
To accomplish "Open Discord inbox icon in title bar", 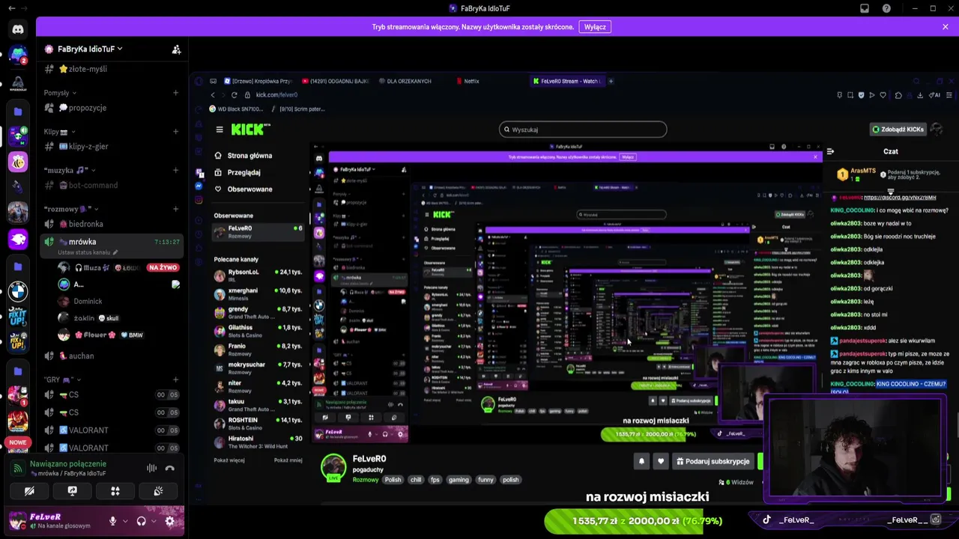I will (x=865, y=8).
